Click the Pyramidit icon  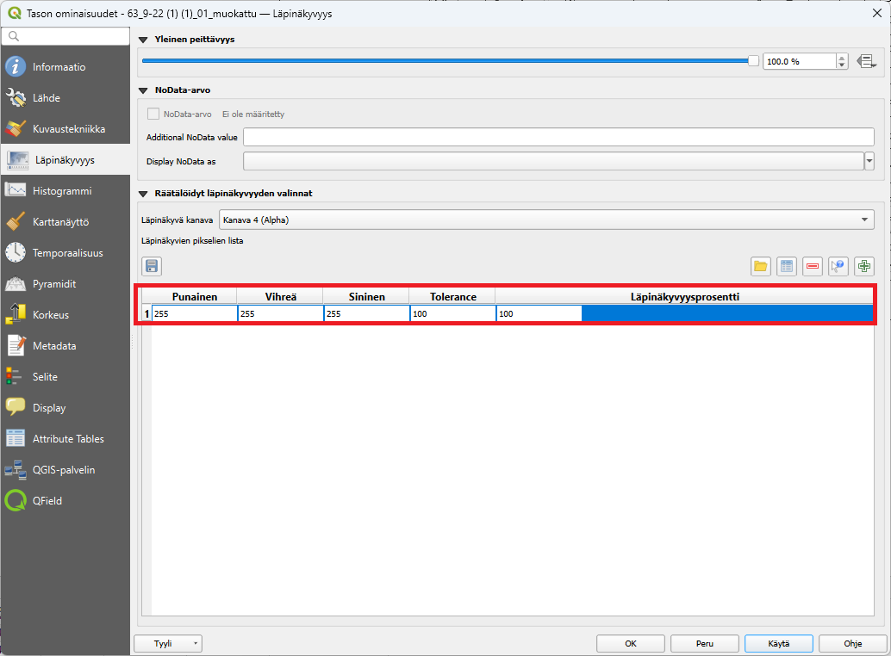coord(16,284)
